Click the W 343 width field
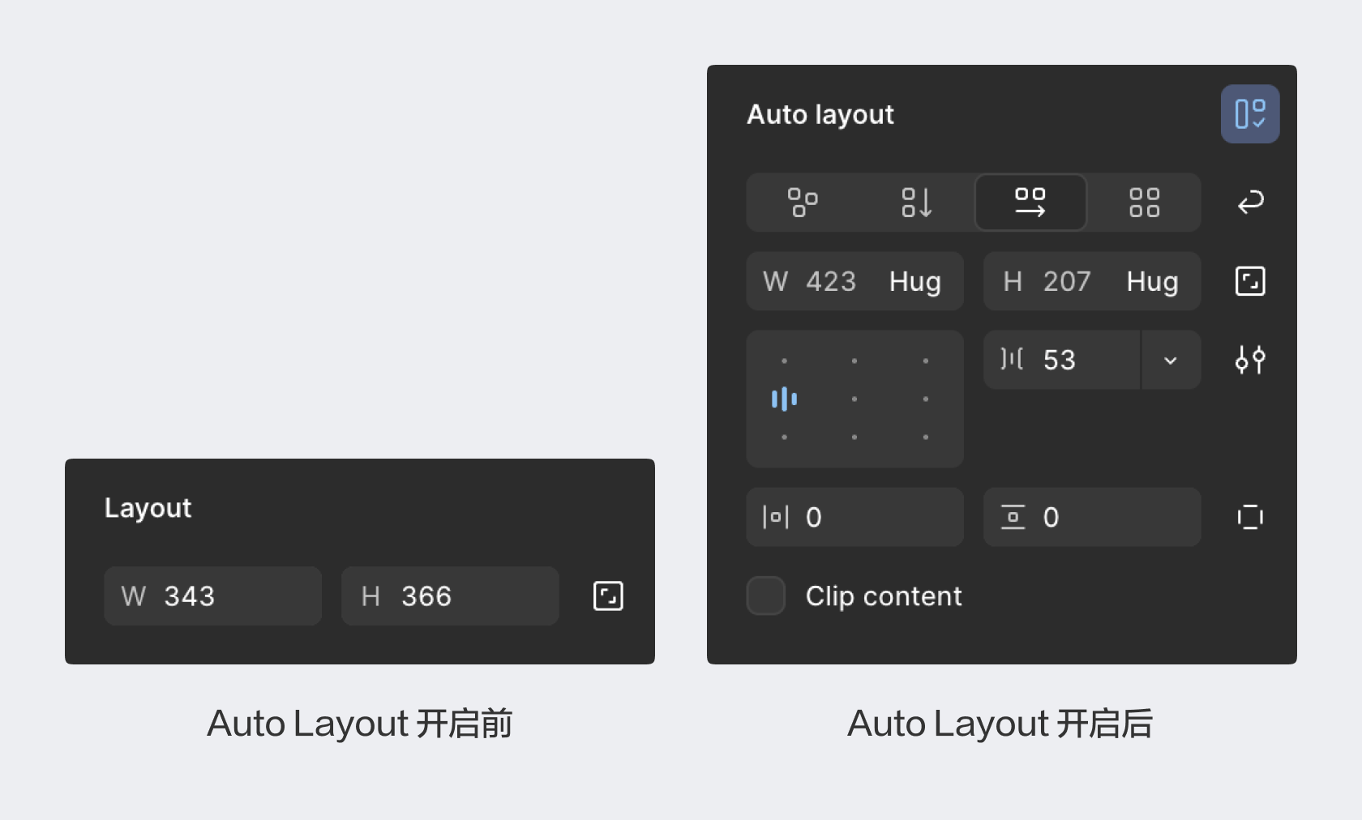The image size is (1362, 820). (212, 596)
